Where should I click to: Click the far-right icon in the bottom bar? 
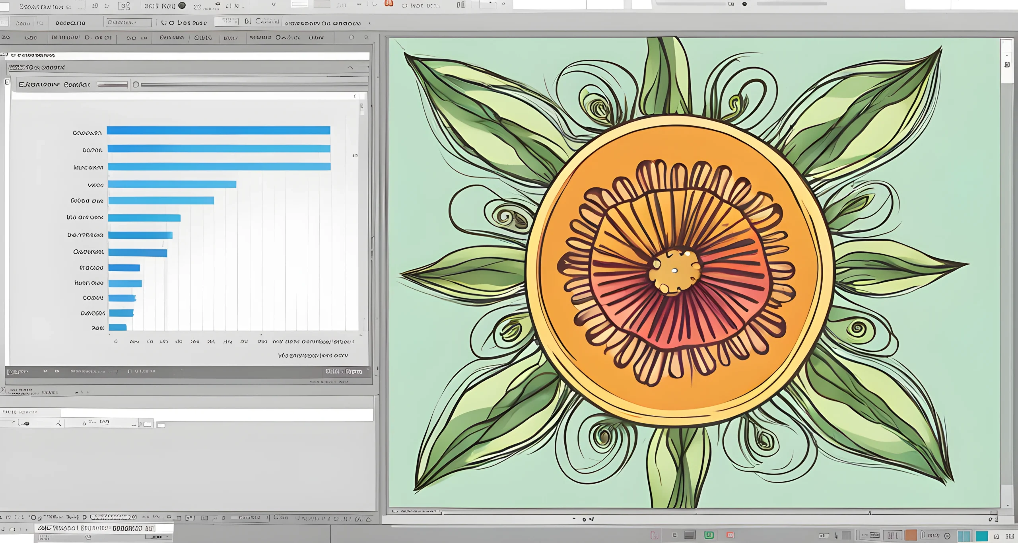pyautogui.click(x=1009, y=536)
